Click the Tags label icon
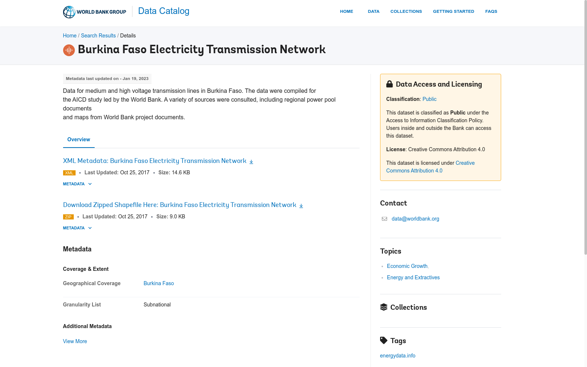Image resolution: width=587 pixels, height=367 pixels. (384, 341)
